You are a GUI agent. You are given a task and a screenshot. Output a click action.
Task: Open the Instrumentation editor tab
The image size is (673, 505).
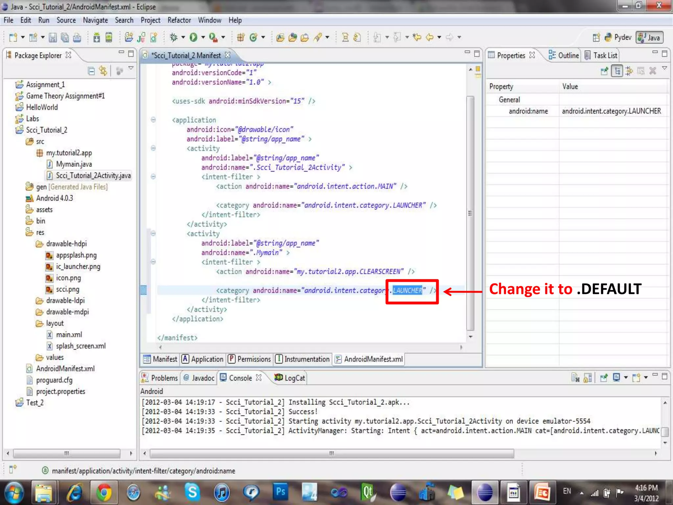pyautogui.click(x=302, y=359)
